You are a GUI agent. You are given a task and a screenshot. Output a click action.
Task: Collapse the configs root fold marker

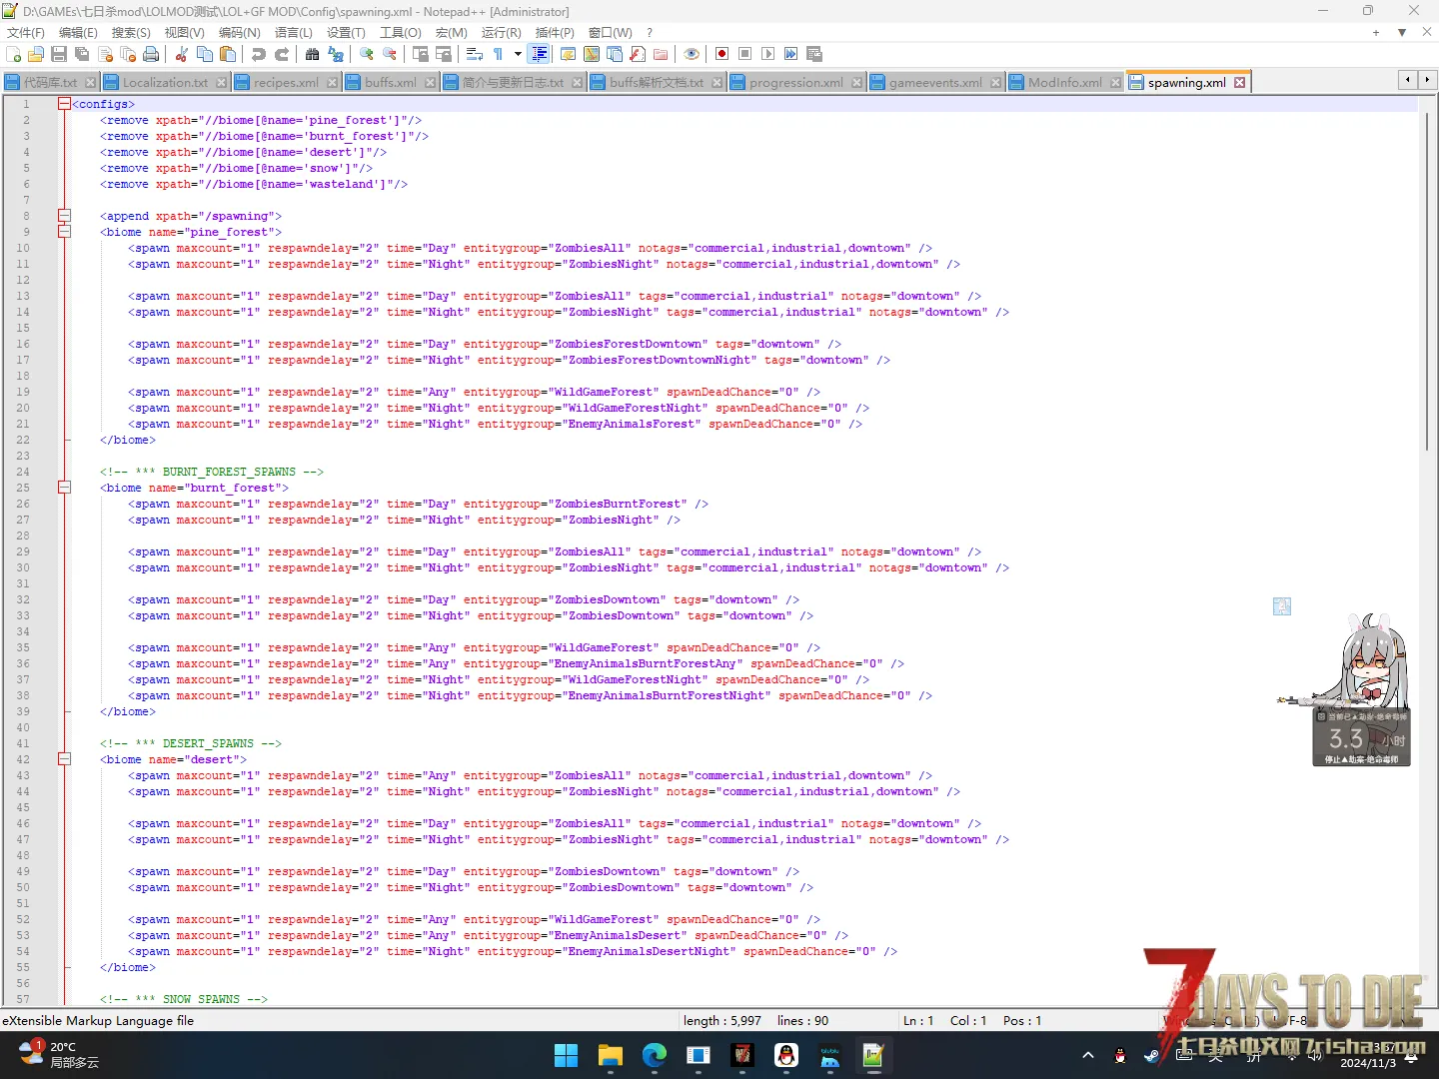point(64,104)
